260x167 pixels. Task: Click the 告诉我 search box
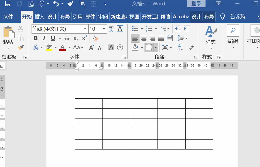tap(237, 17)
